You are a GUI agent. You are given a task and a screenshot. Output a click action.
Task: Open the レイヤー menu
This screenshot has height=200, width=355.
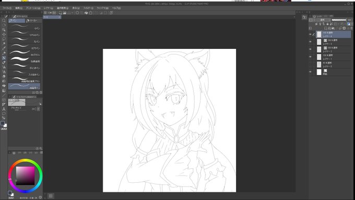(x=49, y=8)
